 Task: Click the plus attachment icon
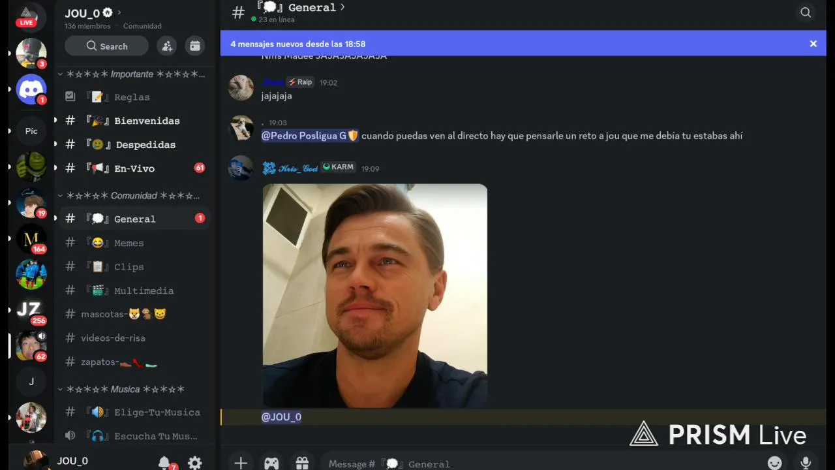(241, 463)
